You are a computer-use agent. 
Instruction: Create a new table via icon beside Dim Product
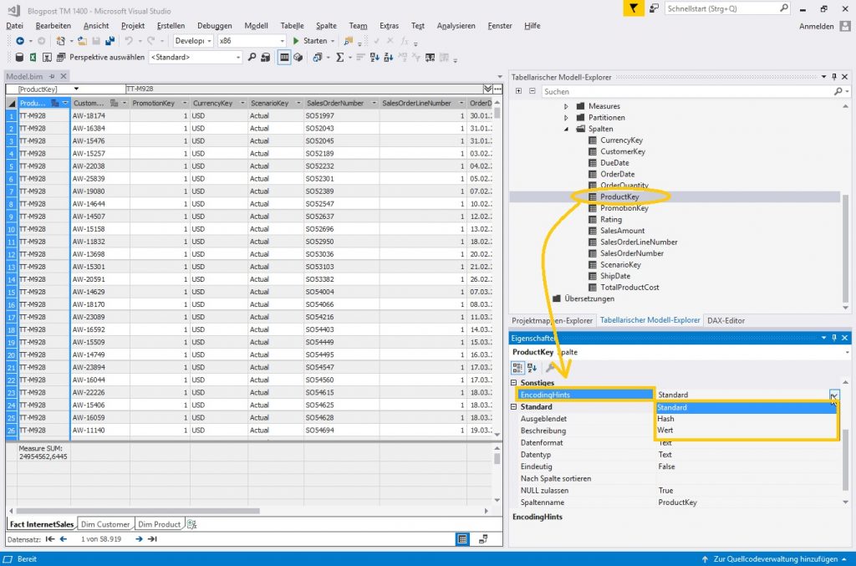(x=189, y=524)
